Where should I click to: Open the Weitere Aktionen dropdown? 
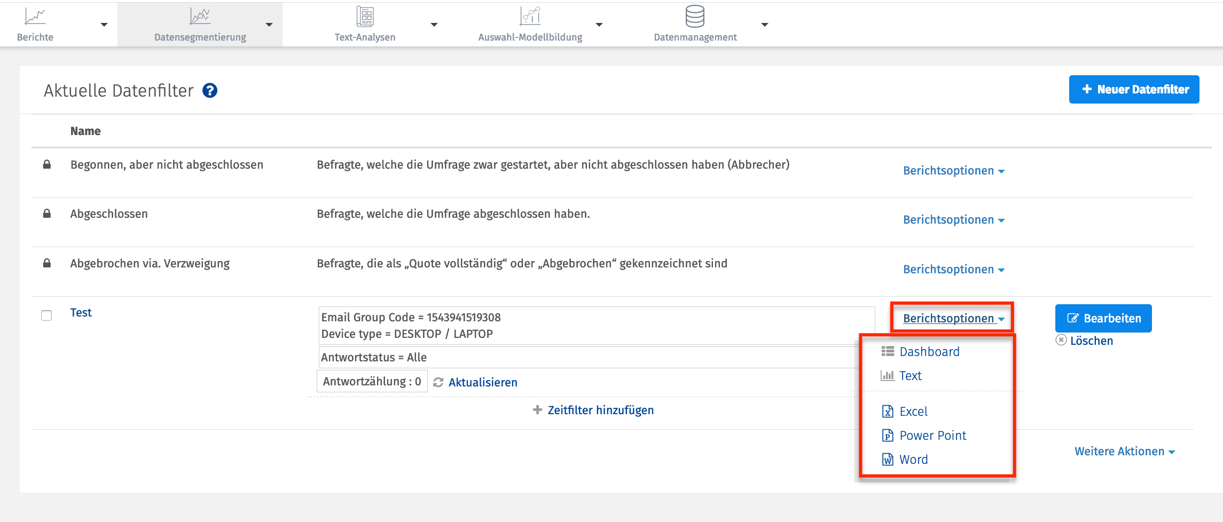pyautogui.click(x=1125, y=452)
